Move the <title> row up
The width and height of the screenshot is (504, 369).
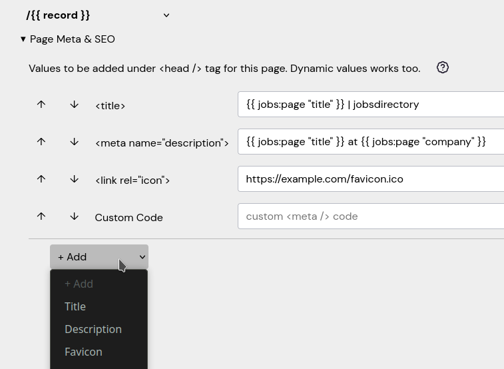41,105
